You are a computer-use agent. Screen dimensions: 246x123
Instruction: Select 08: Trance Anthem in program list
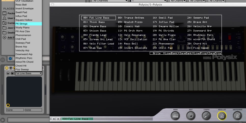pos(131,18)
